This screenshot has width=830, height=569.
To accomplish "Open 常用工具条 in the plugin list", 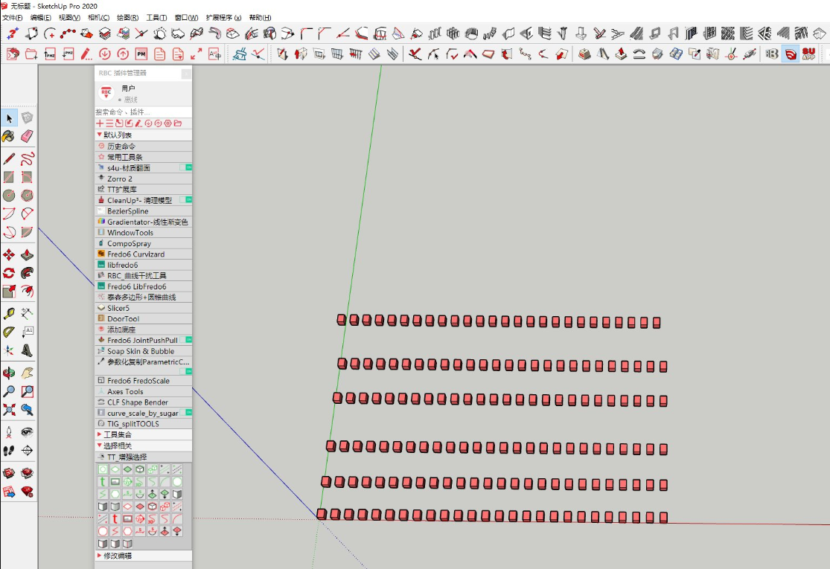I will [x=144, y=157].
